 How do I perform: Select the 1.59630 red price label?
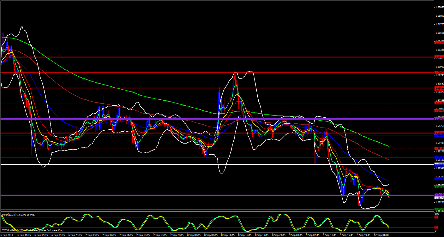tap(439, 133)
